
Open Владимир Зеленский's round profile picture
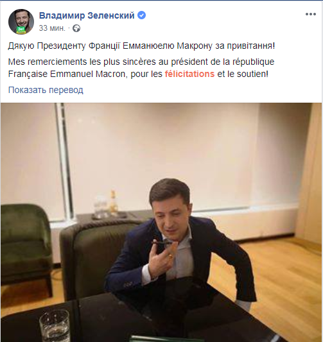[x=21, y=22]
